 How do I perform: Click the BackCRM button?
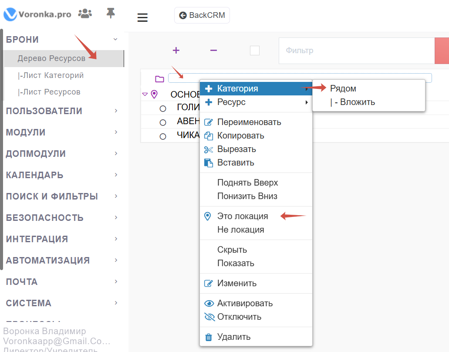pyautogui.click(x=202, y=15)
